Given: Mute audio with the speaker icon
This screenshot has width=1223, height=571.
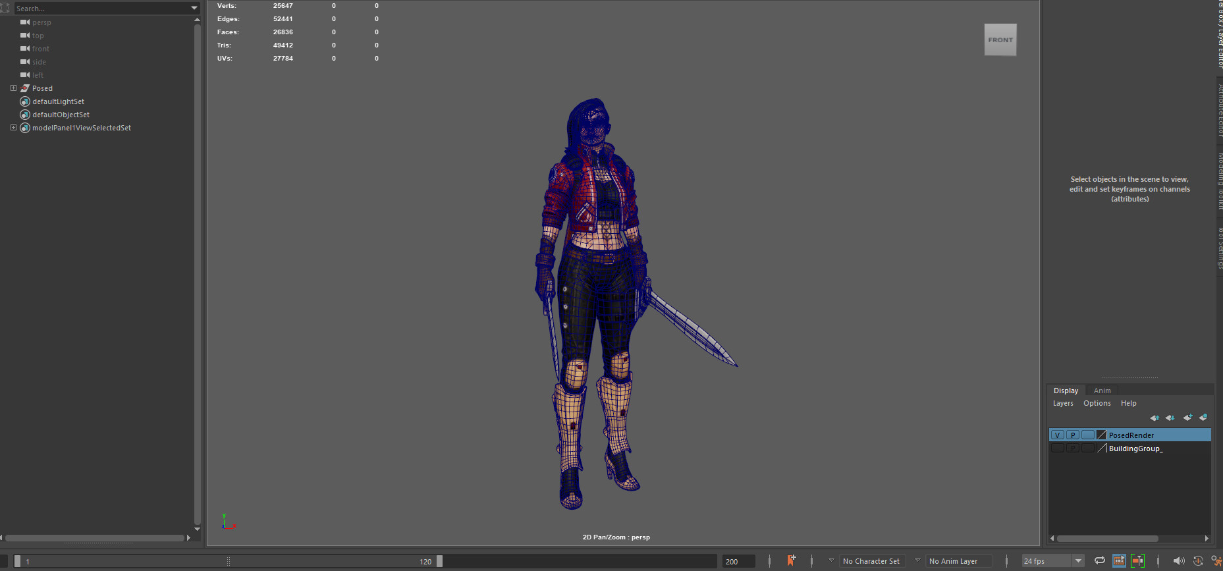Looking at the screenshot, I should pos(1178,560).
